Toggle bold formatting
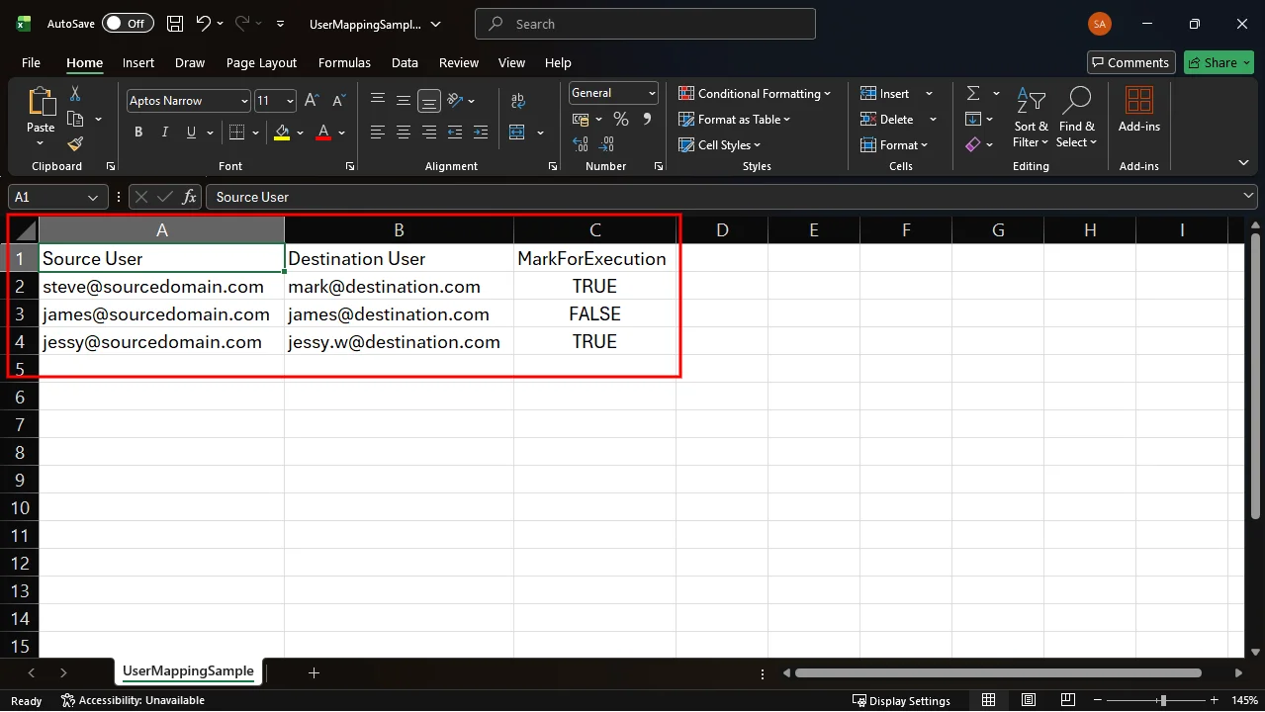The width and height of the screenshot is (1265, 712). [138, 133]
